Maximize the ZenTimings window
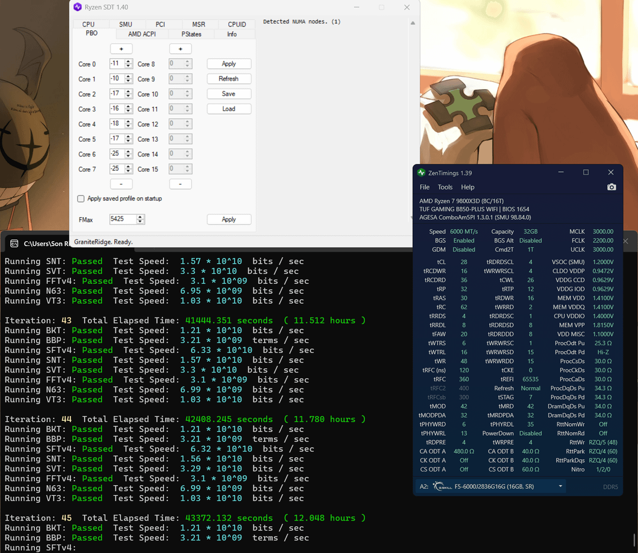Image resolution: width=638 pixels, height=553 pixels. (586, 172)
